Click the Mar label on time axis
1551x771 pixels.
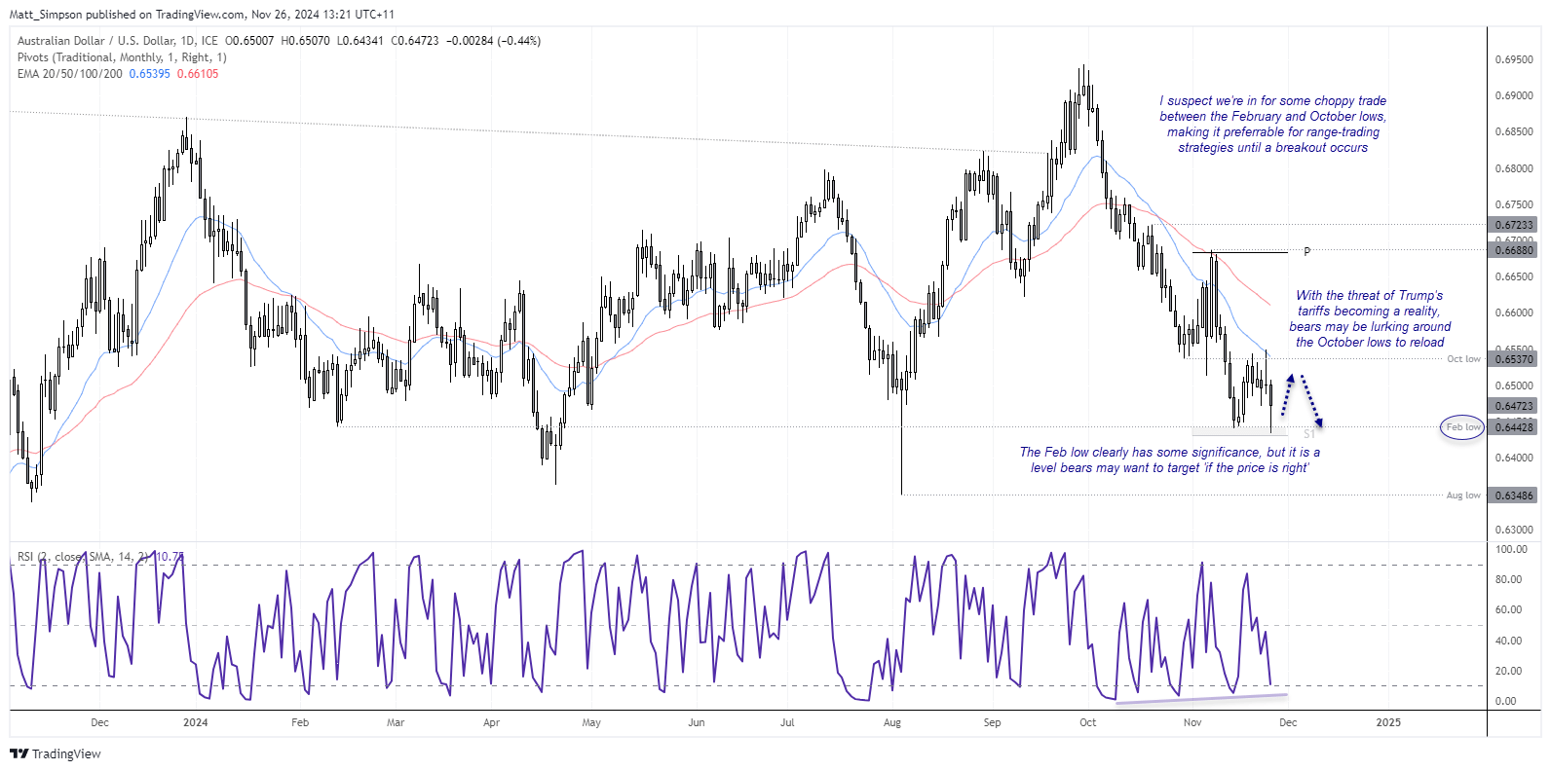(x=396, y=722)
